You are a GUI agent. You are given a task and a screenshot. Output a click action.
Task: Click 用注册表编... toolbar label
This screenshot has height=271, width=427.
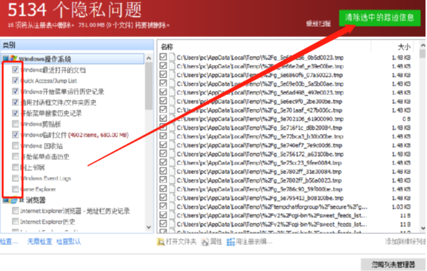point(254,242)
